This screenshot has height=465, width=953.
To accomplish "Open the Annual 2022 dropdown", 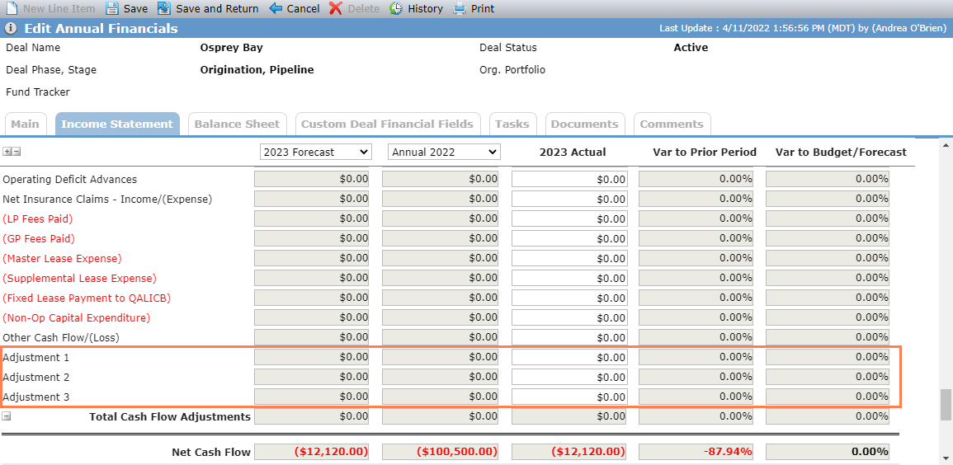I will click(x=444, y=153).
